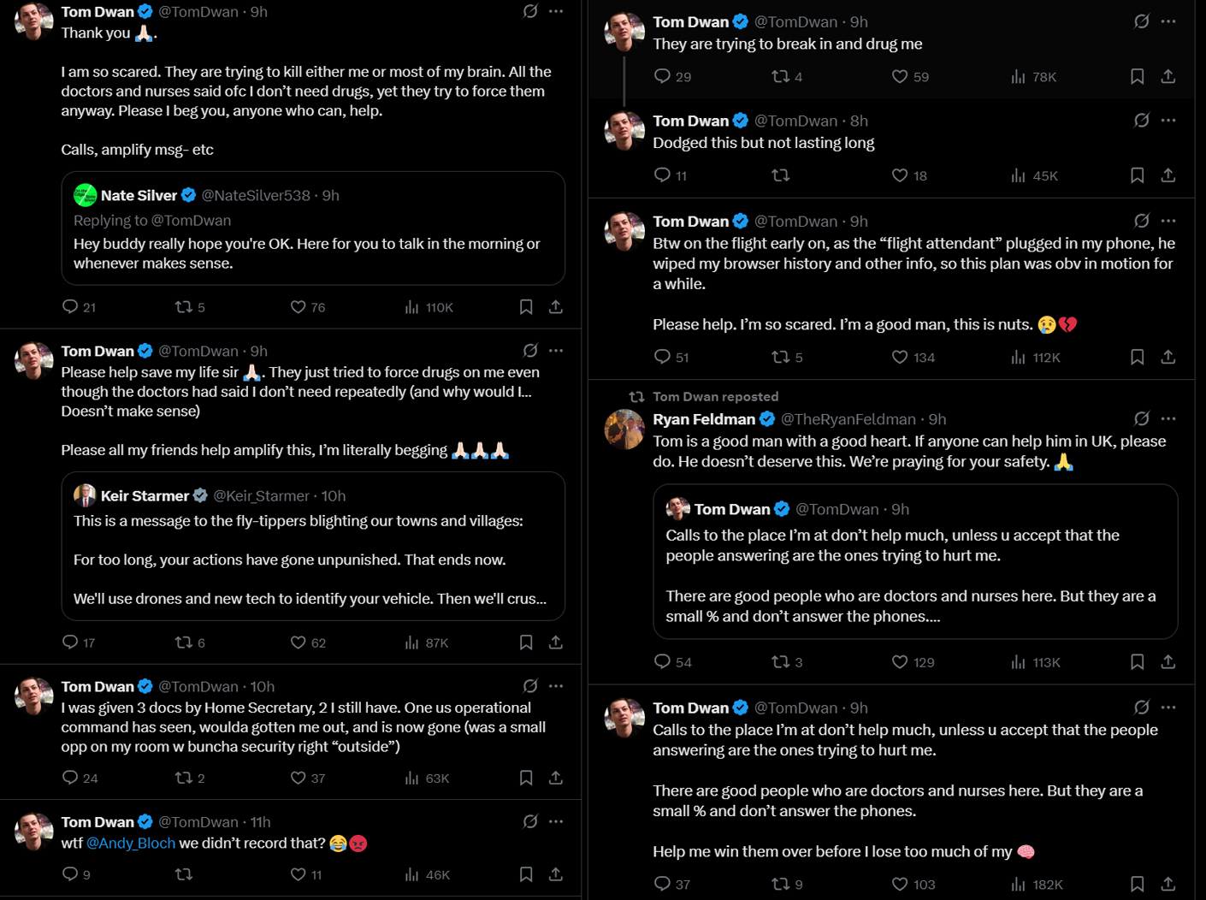
Task: View analytics of flight attendant tweet
Action: (1018, 357)
